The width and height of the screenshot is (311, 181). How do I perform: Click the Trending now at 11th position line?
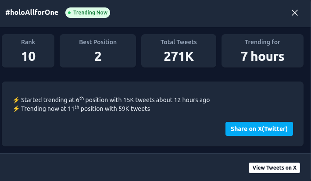pos(86,109)
